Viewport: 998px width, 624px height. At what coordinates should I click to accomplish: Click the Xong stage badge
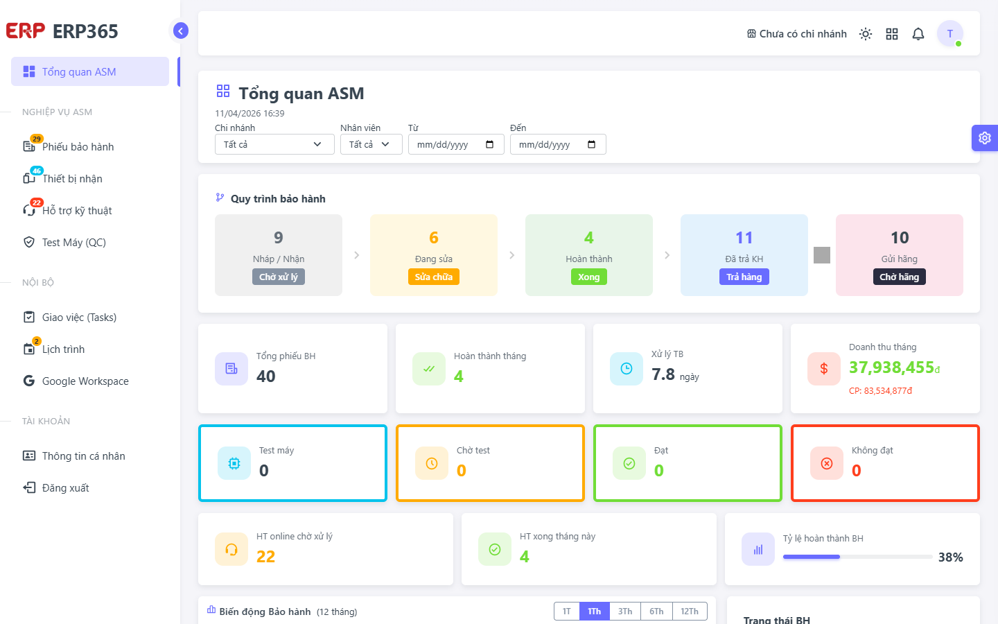589,277
